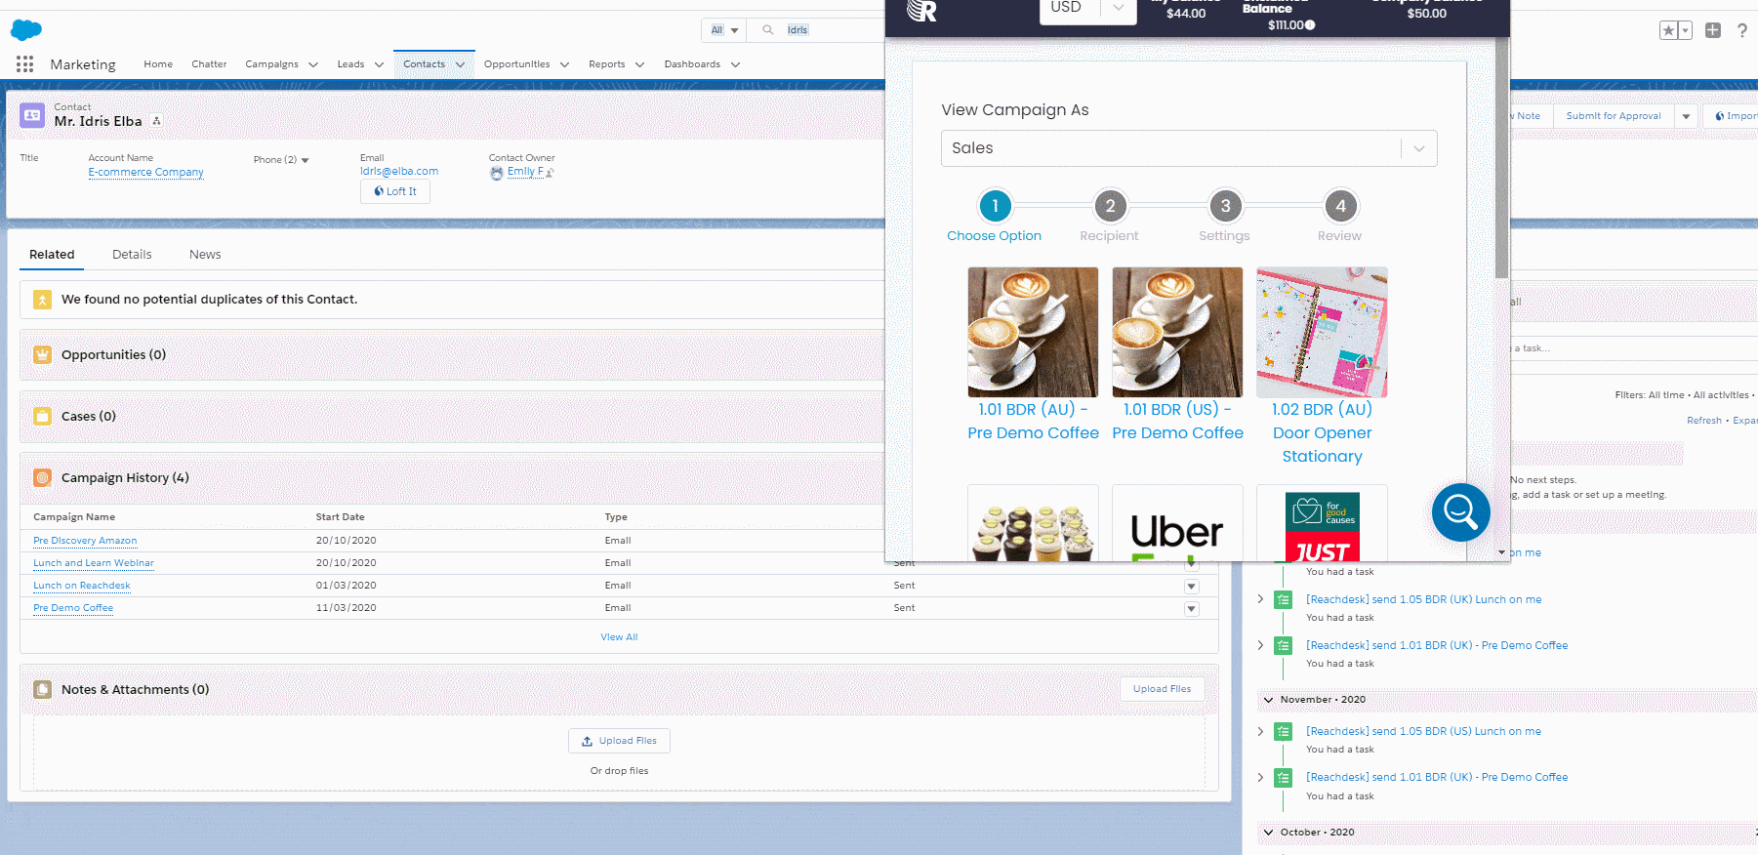Select step 2 Recipient circle
Image resolution: width=1758 pixels, height=855 pixels.
click(x=1110, y=206)
